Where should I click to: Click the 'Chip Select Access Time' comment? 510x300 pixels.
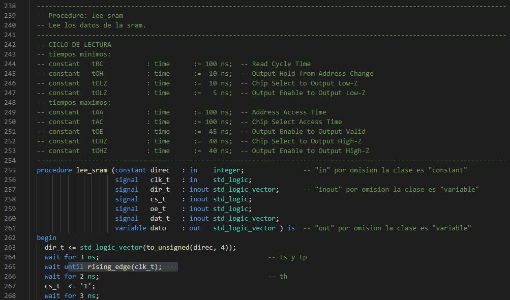(297, 122)
